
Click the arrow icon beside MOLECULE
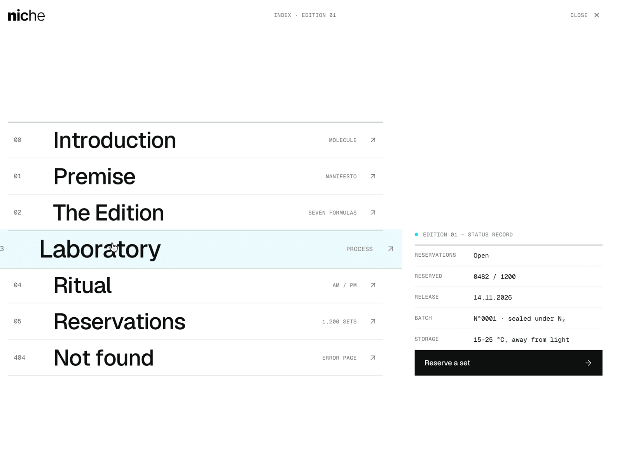[373, 140]
